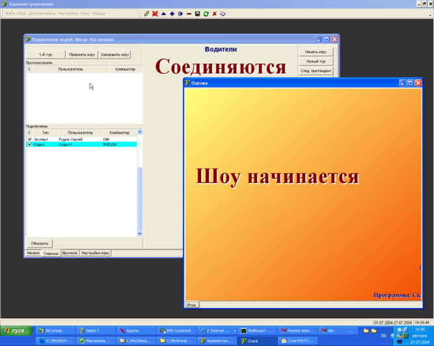Open the Настройки игры tab
The width and height of the screenshot is (434, 346).
click(95, 253)
